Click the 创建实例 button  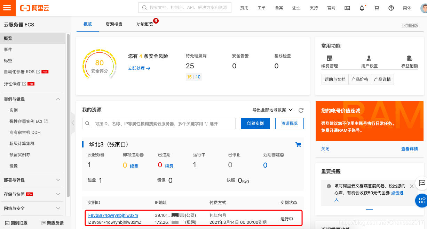[255, 124]
